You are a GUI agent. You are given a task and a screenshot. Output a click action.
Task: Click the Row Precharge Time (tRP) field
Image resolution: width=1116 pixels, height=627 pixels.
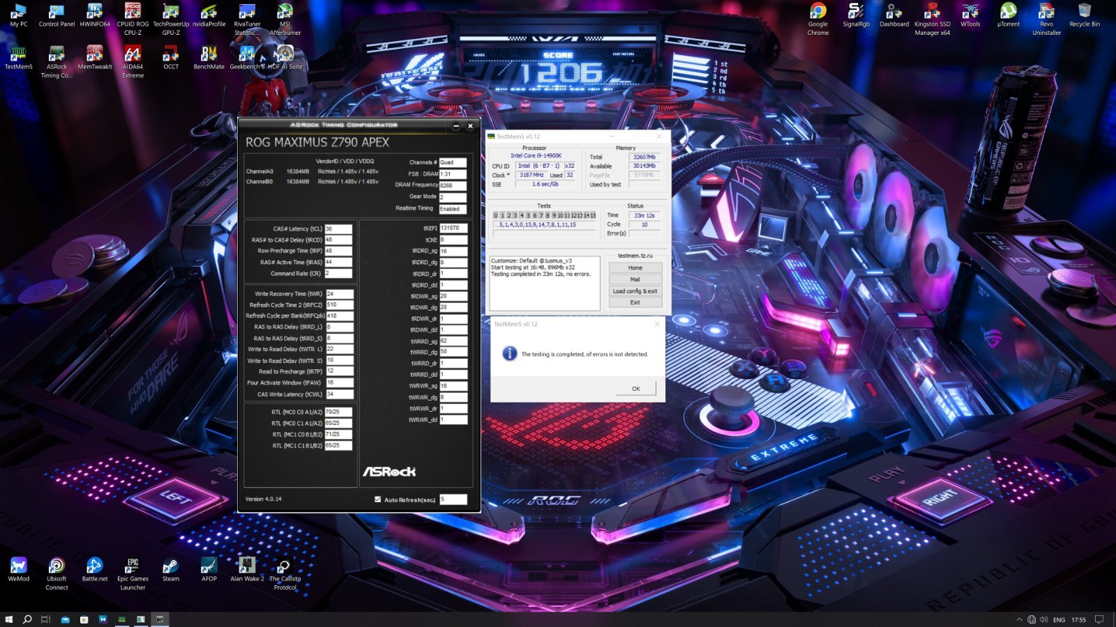click(338, 251)
